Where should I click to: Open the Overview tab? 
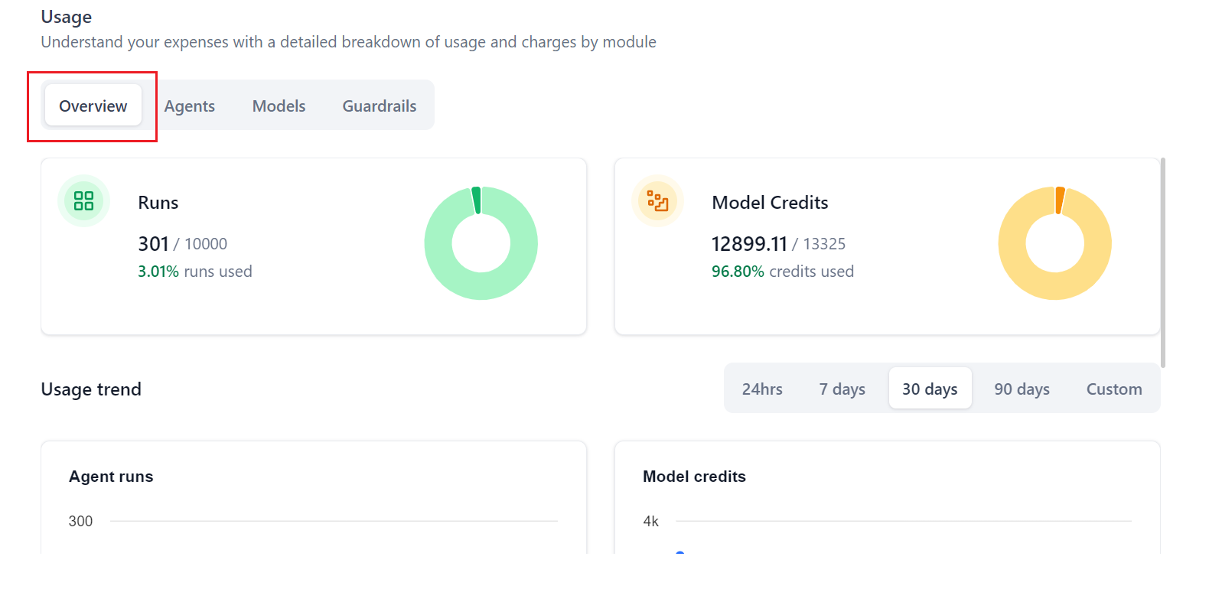(93, 106)
